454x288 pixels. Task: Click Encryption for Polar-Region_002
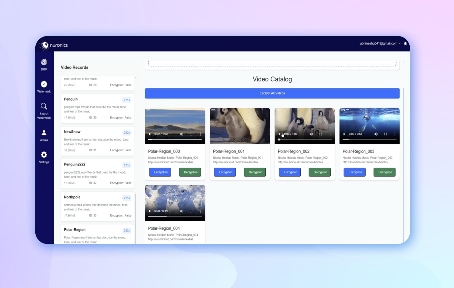tap(290, 172)
